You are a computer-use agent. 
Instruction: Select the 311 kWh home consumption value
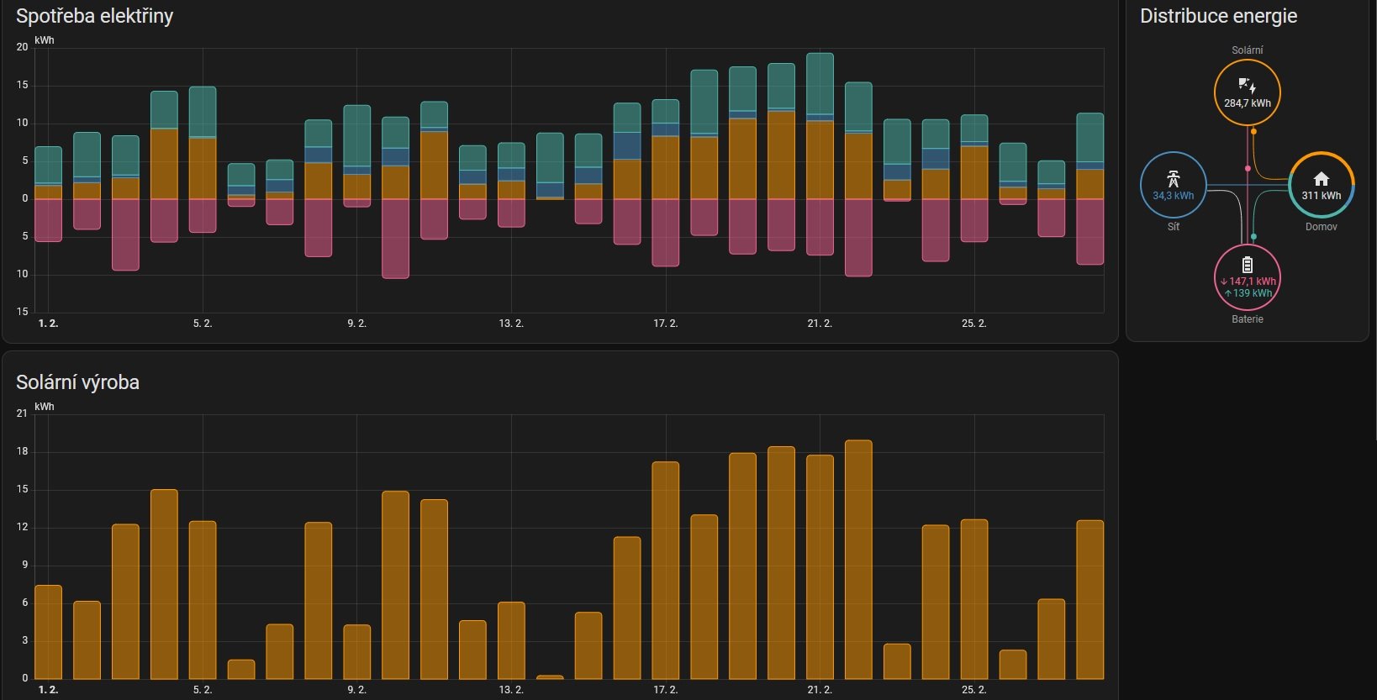pyautogui.click(x=1321, y=196)
